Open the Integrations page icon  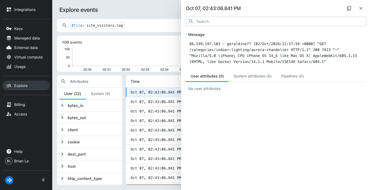(x=9, y=10)
